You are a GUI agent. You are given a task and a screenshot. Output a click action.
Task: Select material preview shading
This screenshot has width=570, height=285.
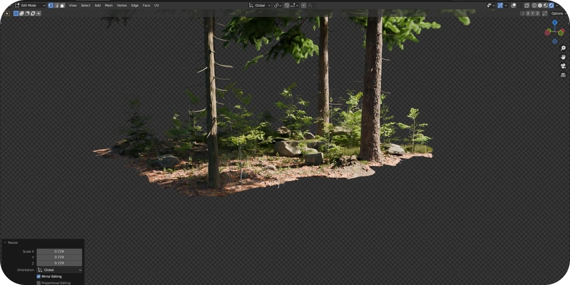pos(545,6)
